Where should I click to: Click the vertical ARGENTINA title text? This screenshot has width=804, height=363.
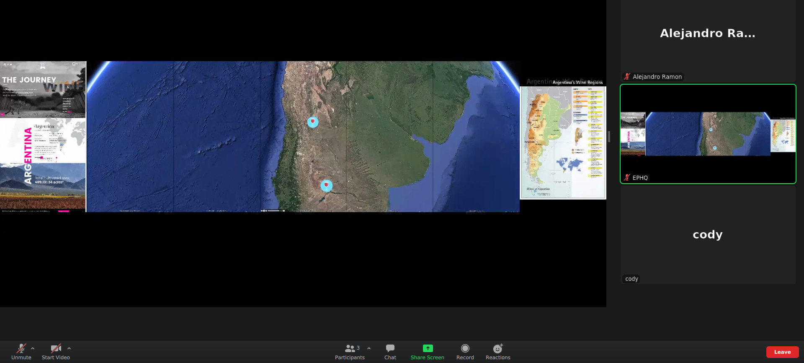point(28,156)
